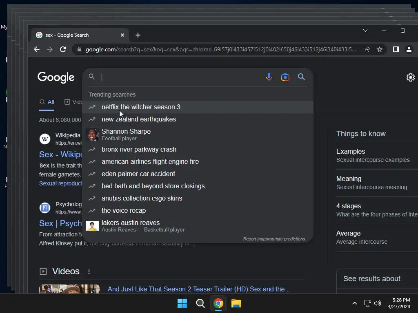Search by image with camera icon
Image resolution: width=418 pixels, height=313 pixels.
pyautogui.click(x=285, y=77)
